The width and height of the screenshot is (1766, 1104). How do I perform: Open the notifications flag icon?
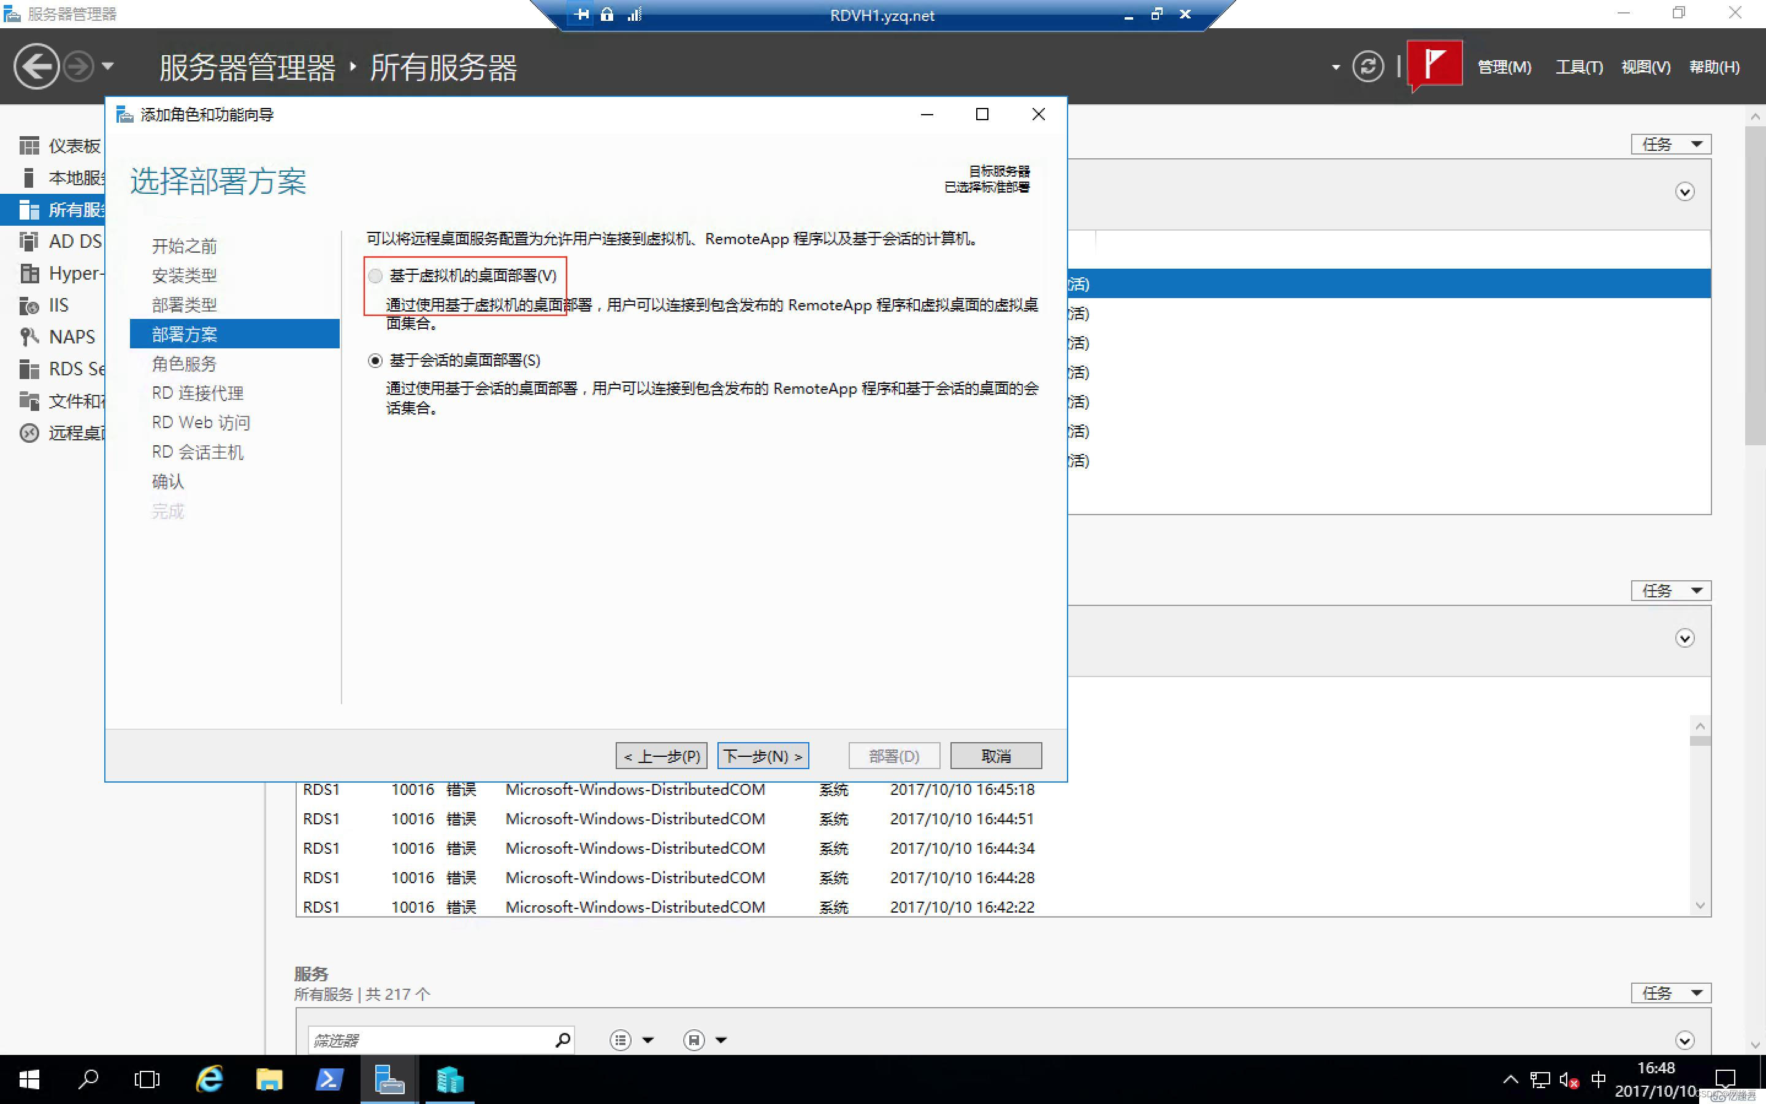point(1435,65)
